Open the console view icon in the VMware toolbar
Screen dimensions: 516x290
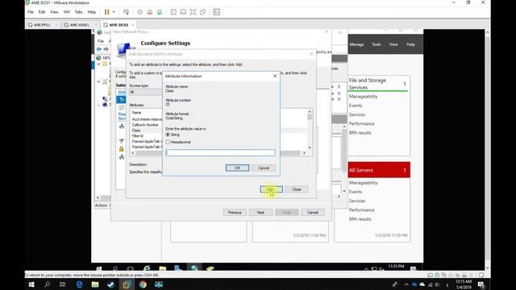pyautogui.click(x=217, y=12)
